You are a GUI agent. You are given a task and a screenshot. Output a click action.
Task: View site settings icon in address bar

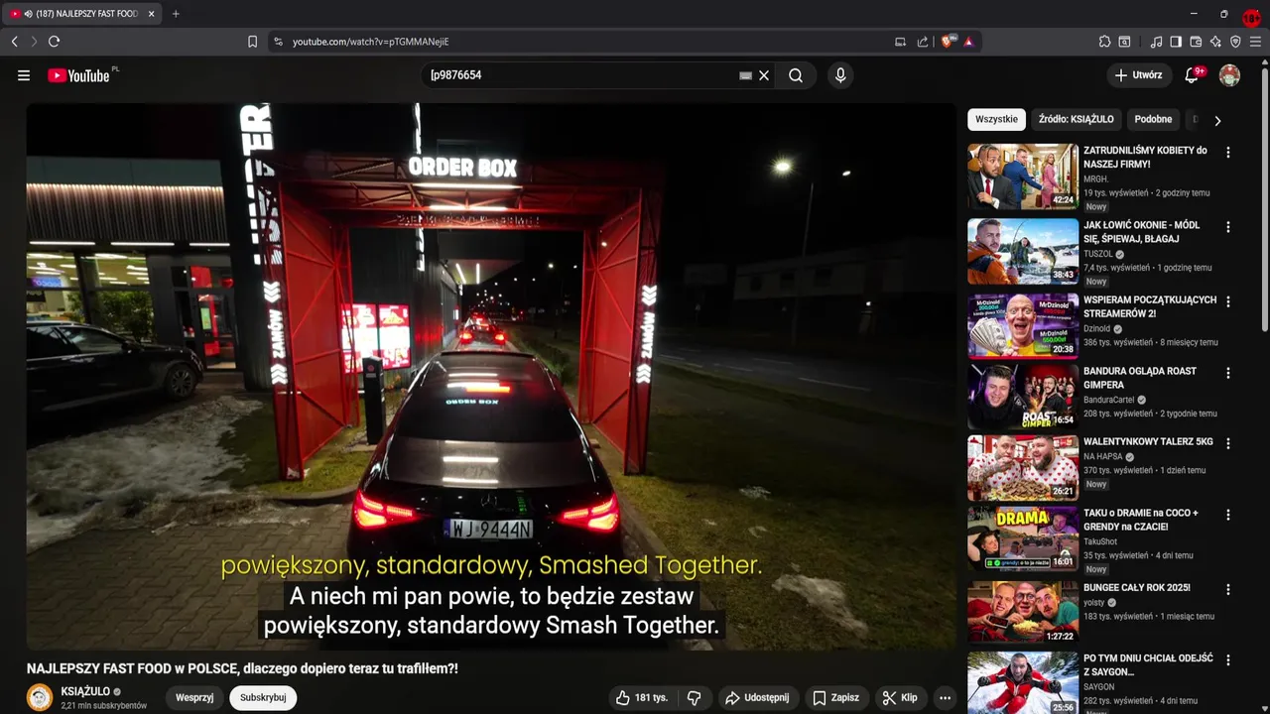click(x=278, y=42)
